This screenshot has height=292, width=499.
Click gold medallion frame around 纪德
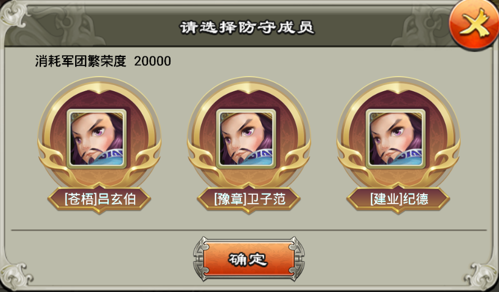click(x=399, y=133)
